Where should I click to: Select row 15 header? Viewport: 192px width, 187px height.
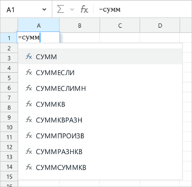click(9, 177)
